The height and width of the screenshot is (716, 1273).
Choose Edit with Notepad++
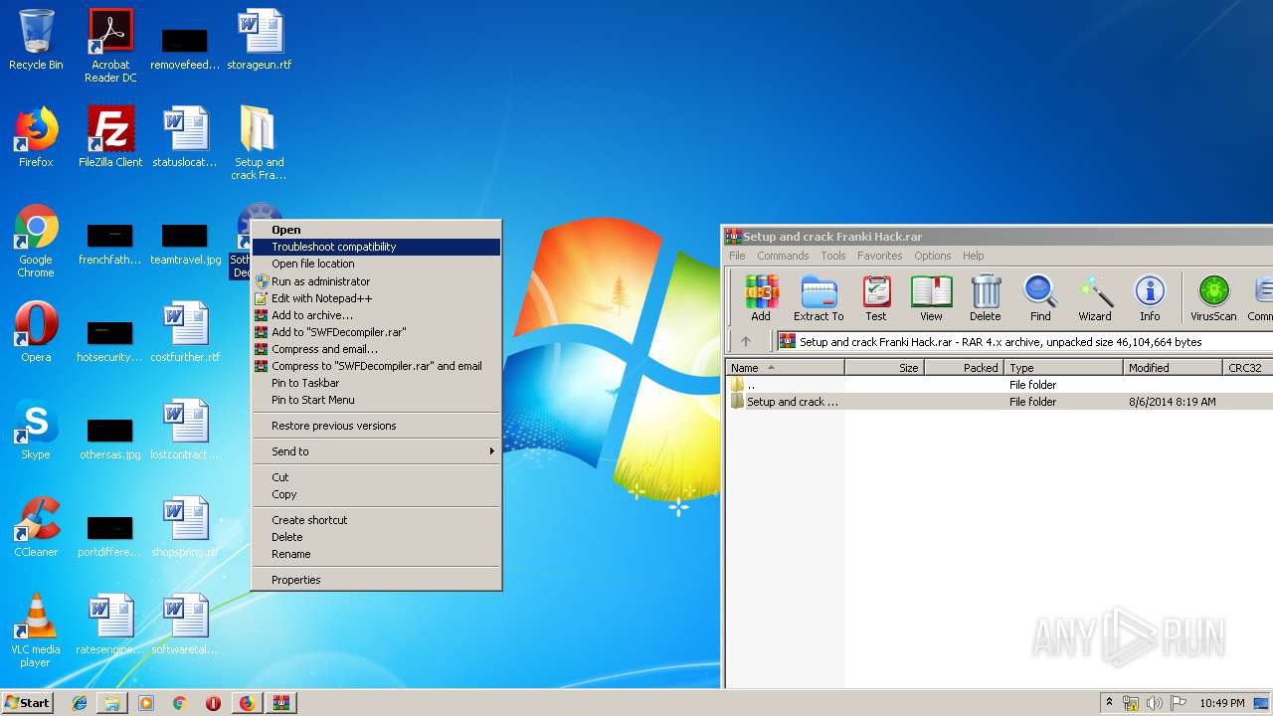376,298
